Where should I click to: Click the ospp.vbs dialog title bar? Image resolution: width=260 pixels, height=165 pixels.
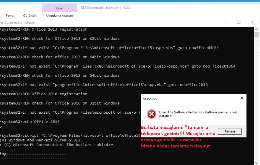189,98
